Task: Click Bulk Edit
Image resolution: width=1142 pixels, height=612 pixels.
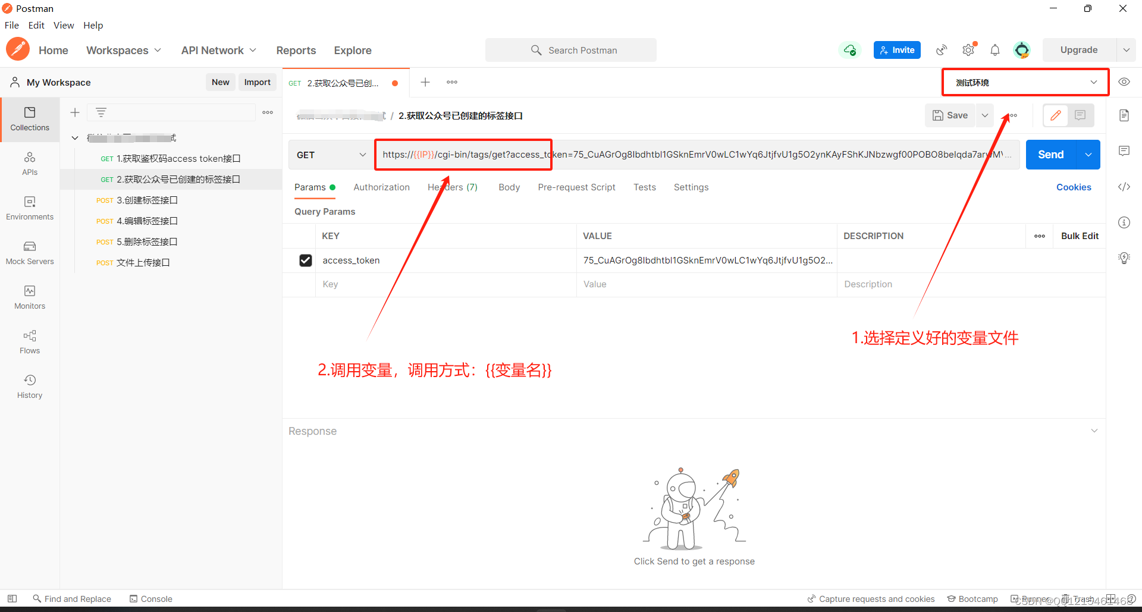Action: (x=1080, y=236)
